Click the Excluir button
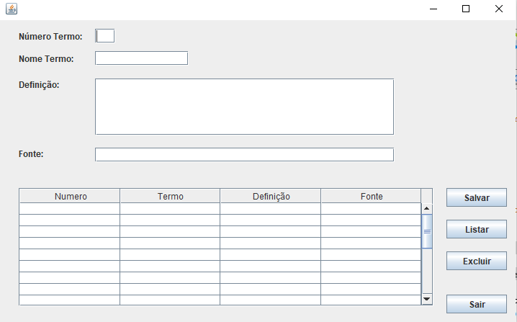Screen dimensions: 517x322 pyautogui.click(x=477, y=261)
